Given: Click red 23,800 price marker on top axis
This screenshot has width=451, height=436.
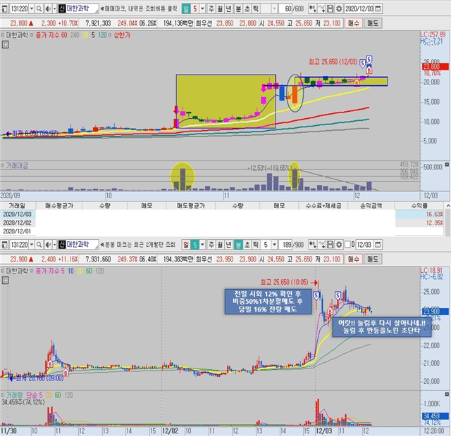Looking at the screenshot, I should (x=435, y=67).
